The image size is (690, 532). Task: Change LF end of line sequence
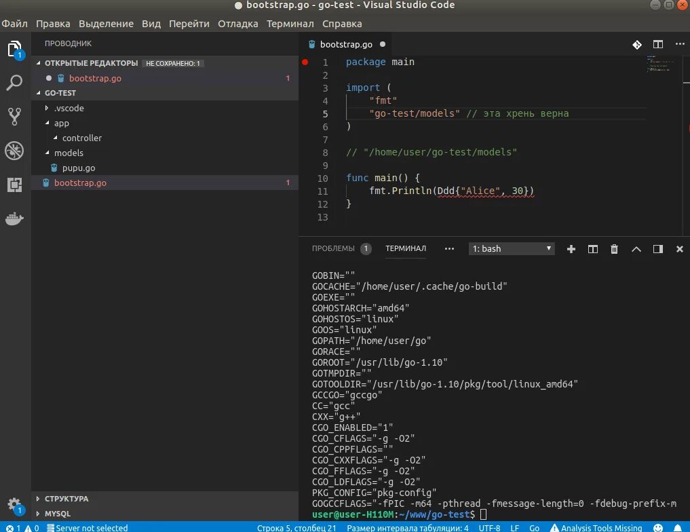pyautogui.click(x=514, y=528)
